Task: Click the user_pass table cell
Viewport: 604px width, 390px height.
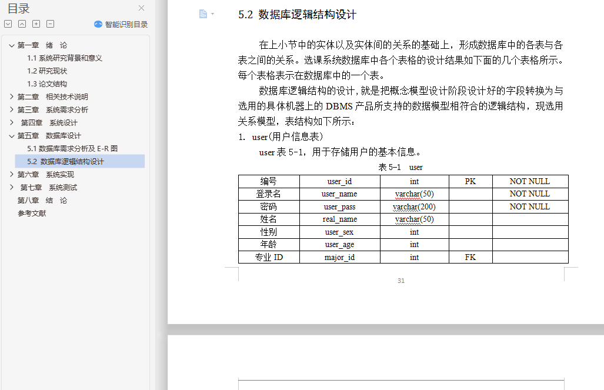Action: pyautogui.click(x=340, y=206)
